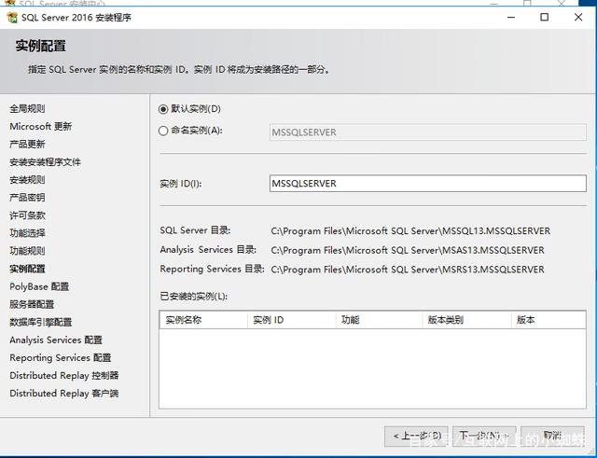Open 数据库引擎配置 step in sidebar
Image resolution: width=597 pixels, height=458 pixels.
tap(41, 322)
